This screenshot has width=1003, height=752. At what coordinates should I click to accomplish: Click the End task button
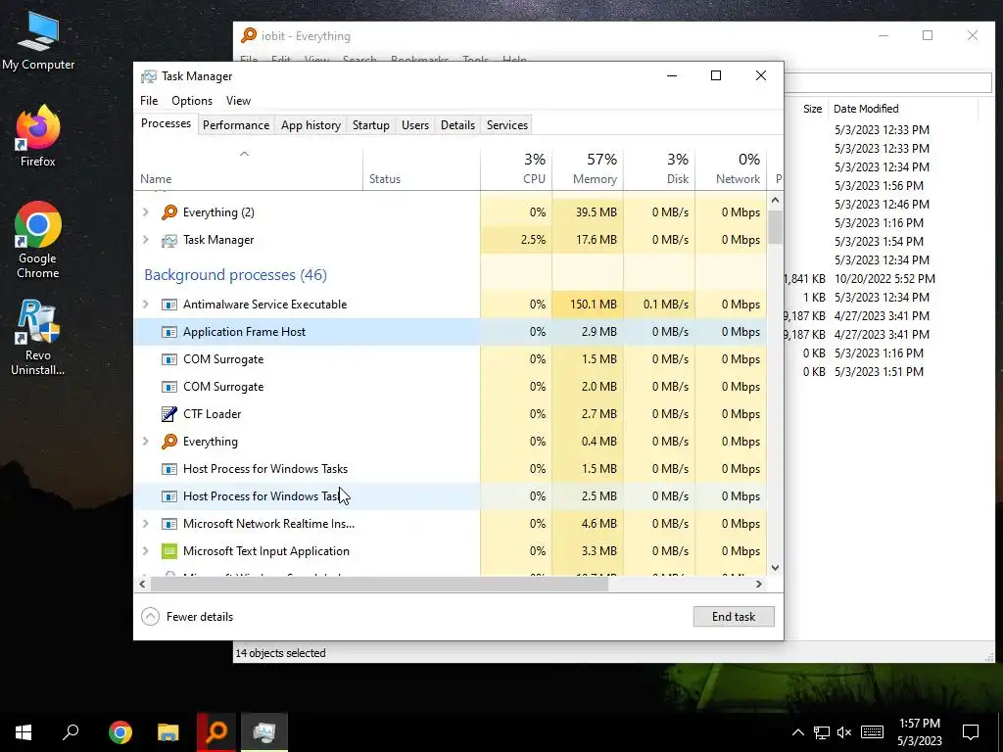[x=734, y=617]
